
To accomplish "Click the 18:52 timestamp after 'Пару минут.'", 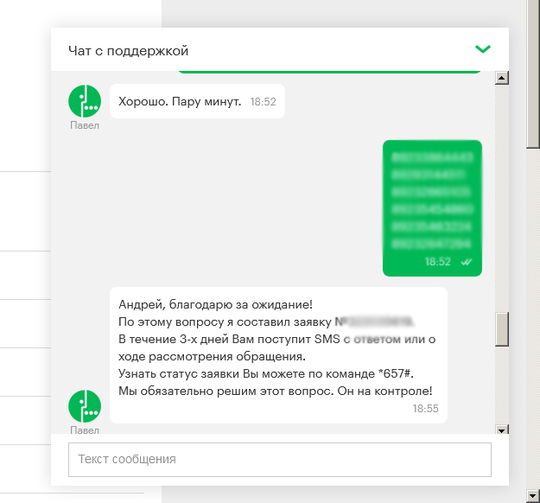I will tap(263, 102).
